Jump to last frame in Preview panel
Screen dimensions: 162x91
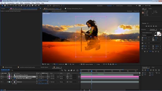[x=156, y=26]
